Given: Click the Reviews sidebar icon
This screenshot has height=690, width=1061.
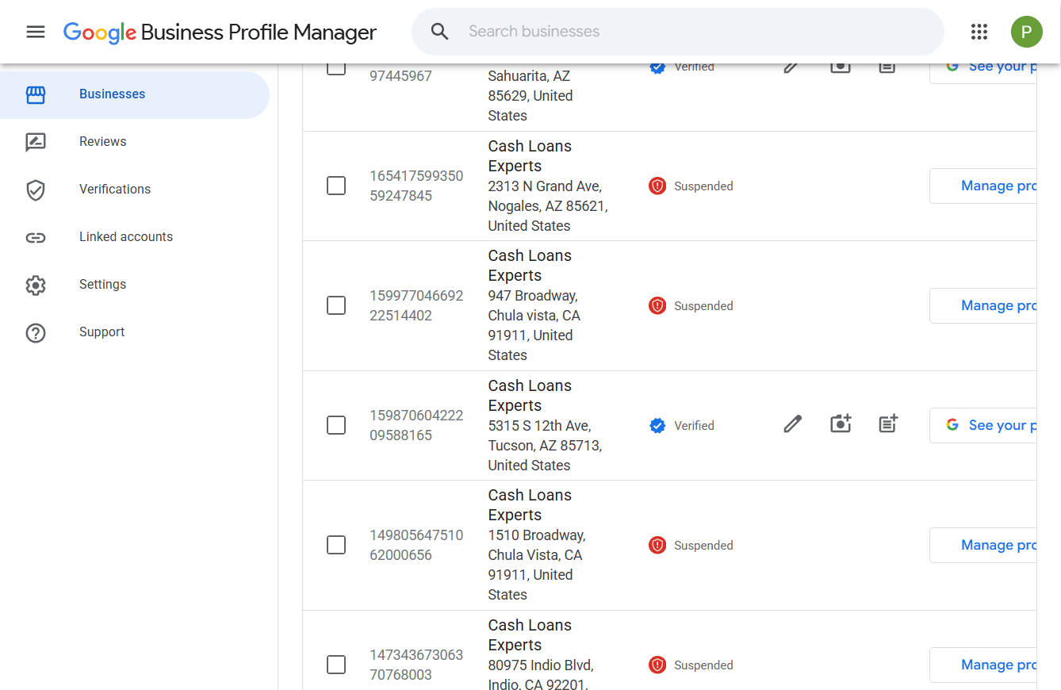Looking at the screenshot, I should tap(36, 143).
